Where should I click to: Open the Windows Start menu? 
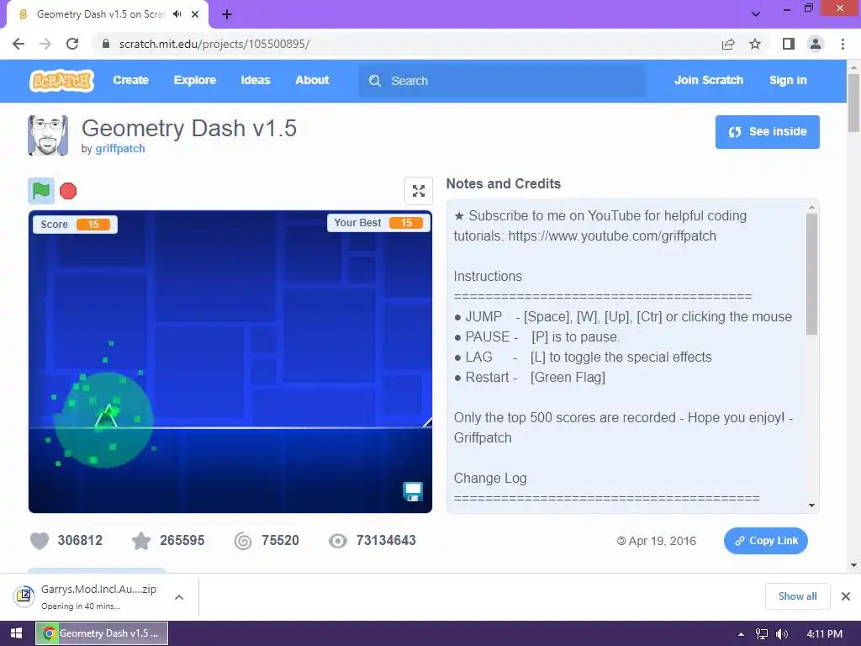click(16, 633)
